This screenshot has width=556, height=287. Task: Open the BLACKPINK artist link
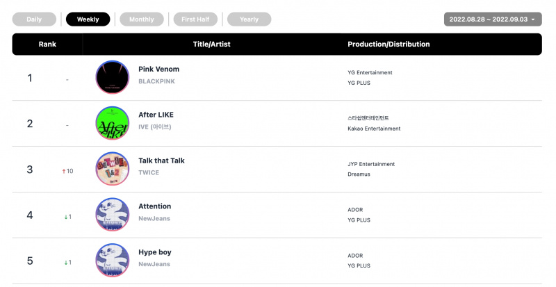click(x=157, y=81)
